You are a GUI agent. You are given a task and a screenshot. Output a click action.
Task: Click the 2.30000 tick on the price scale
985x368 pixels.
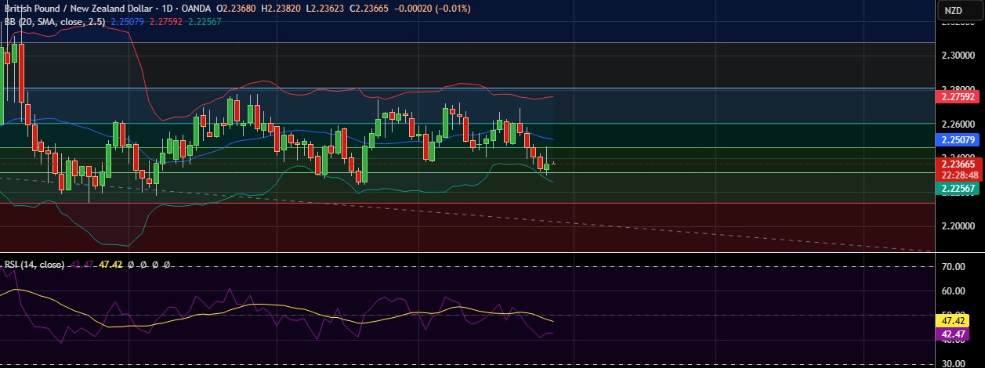959,56
